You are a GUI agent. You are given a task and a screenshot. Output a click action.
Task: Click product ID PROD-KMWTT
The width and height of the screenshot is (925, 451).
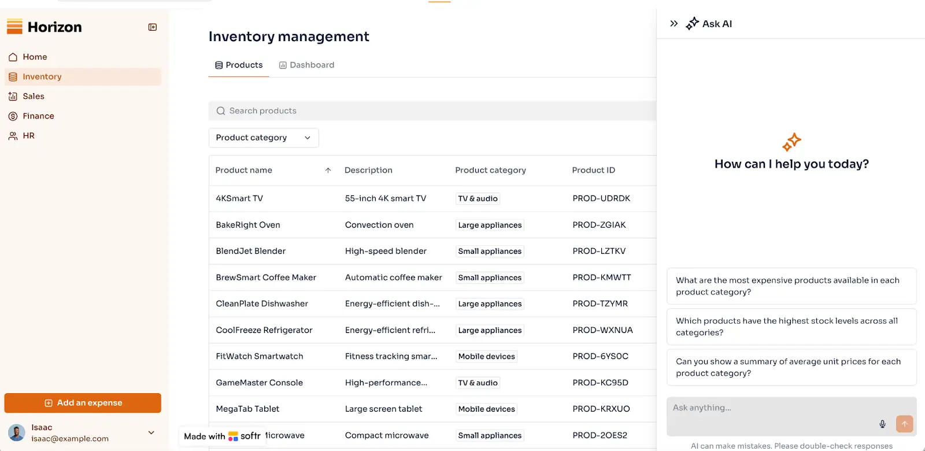(x=602, y=278)
